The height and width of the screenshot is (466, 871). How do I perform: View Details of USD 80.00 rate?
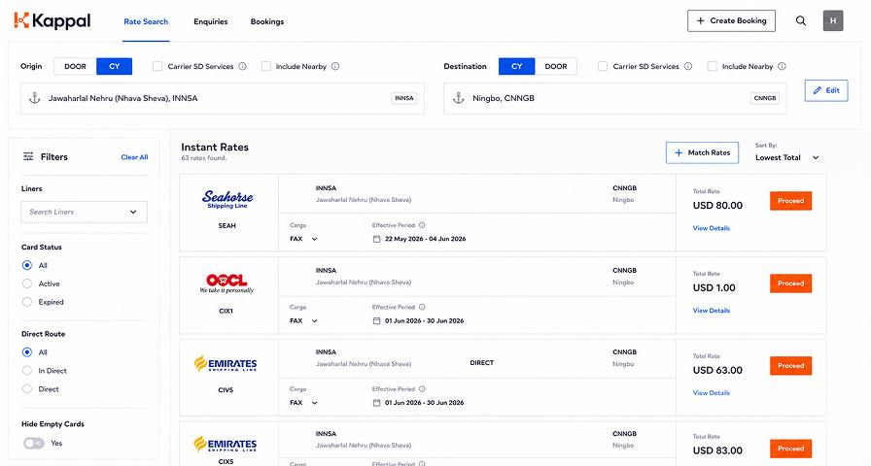coord(711,228)
